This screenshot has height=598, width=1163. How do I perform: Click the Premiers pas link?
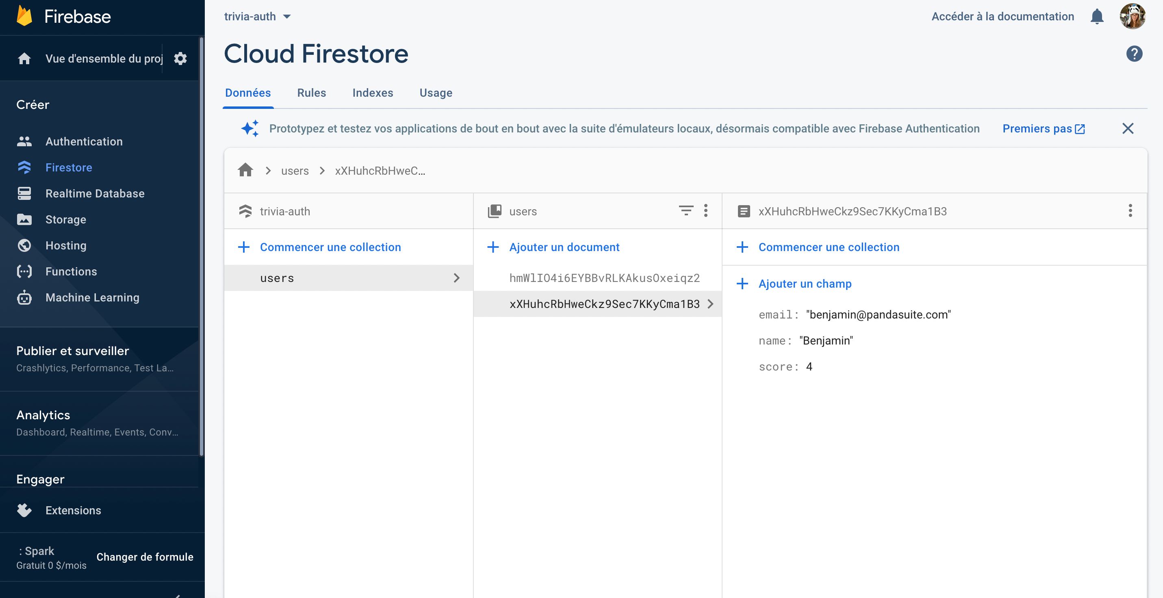pos(1037,128)
